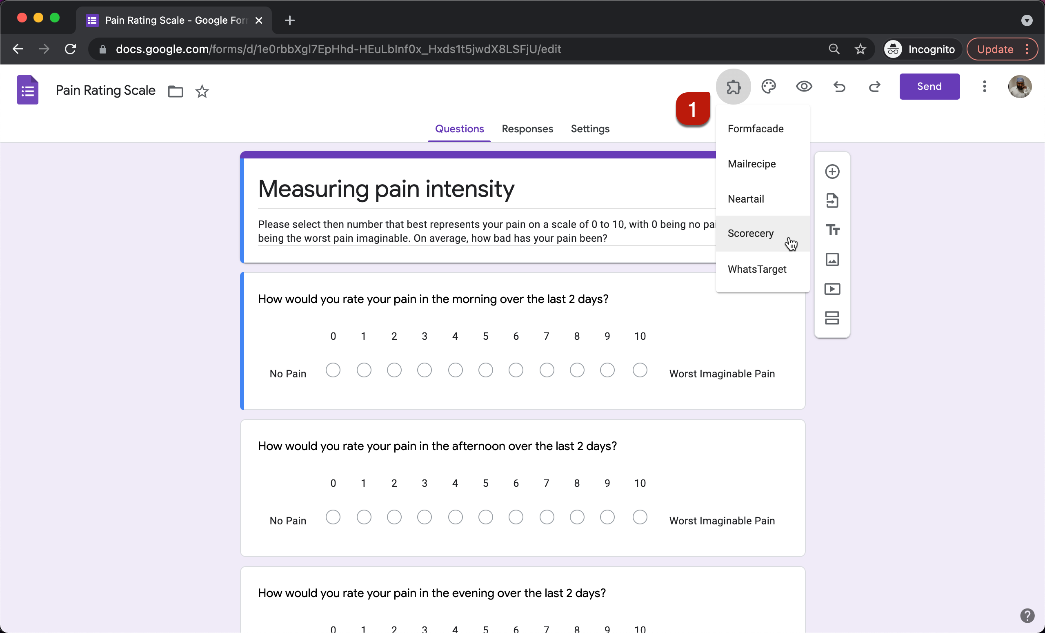This screenshot has width=1045, height=633.
Task: Select radio button for pain rating 0 afternoon
Action: [334, 517]
